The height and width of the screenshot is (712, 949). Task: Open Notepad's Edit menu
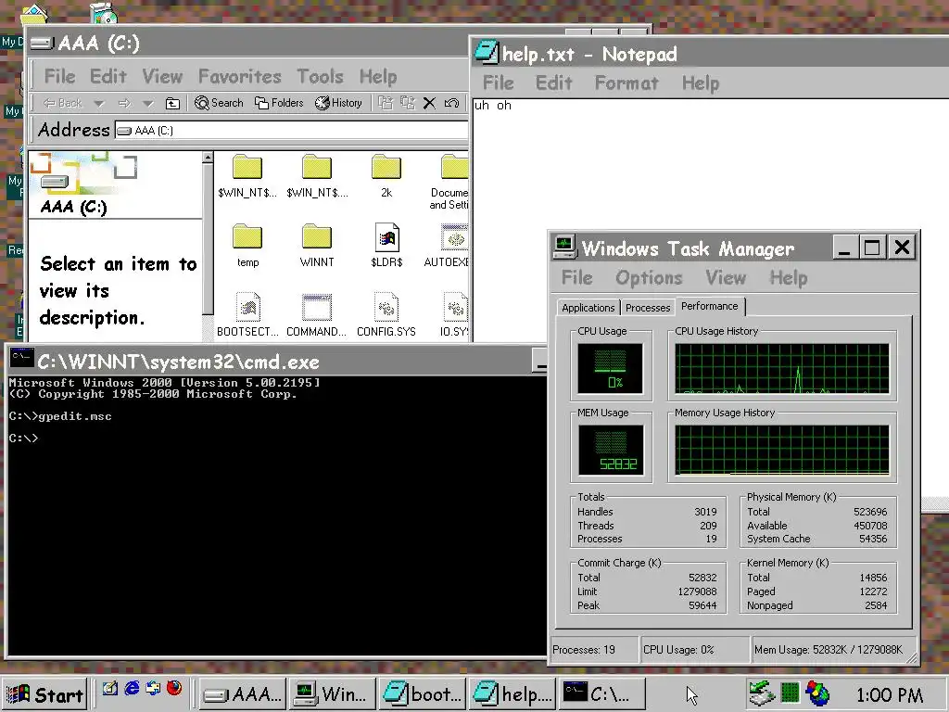pos(554,83)
